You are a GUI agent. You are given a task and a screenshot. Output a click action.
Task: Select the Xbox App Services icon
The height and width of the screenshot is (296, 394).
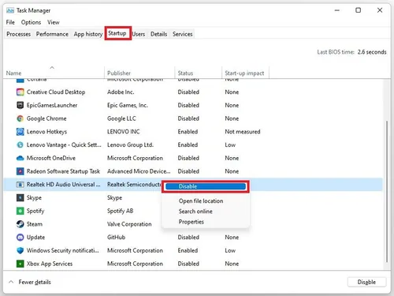[x=20, y=264]
